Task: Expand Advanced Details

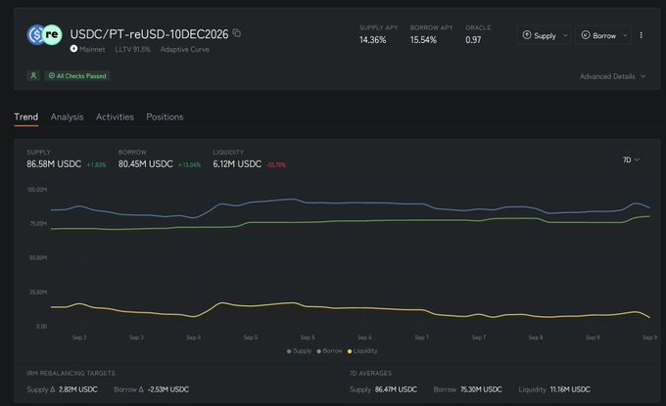Action: 613,76
